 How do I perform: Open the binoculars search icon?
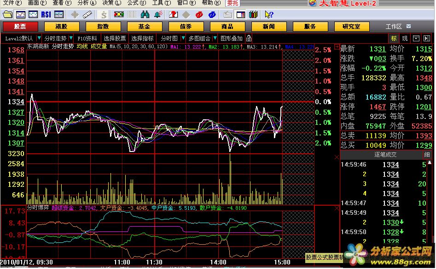145,14
